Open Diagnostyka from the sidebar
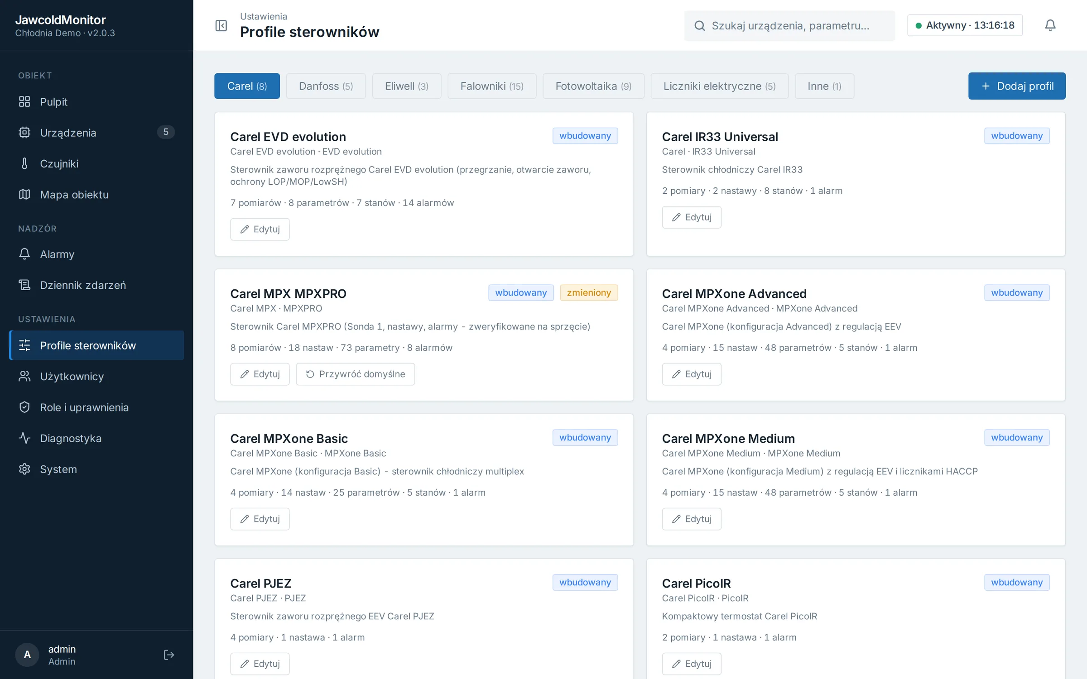The image size is (1087, 679). point(96,438)
